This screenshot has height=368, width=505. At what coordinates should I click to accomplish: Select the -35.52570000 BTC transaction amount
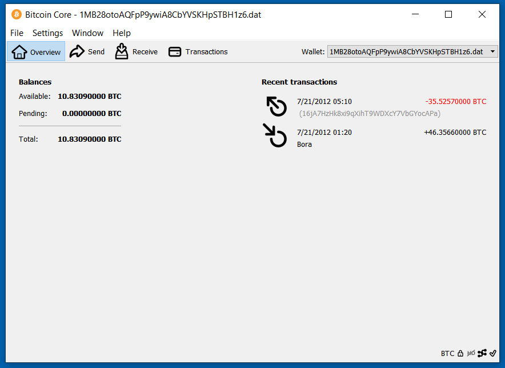pyautogui.click(x=455, y=102)
